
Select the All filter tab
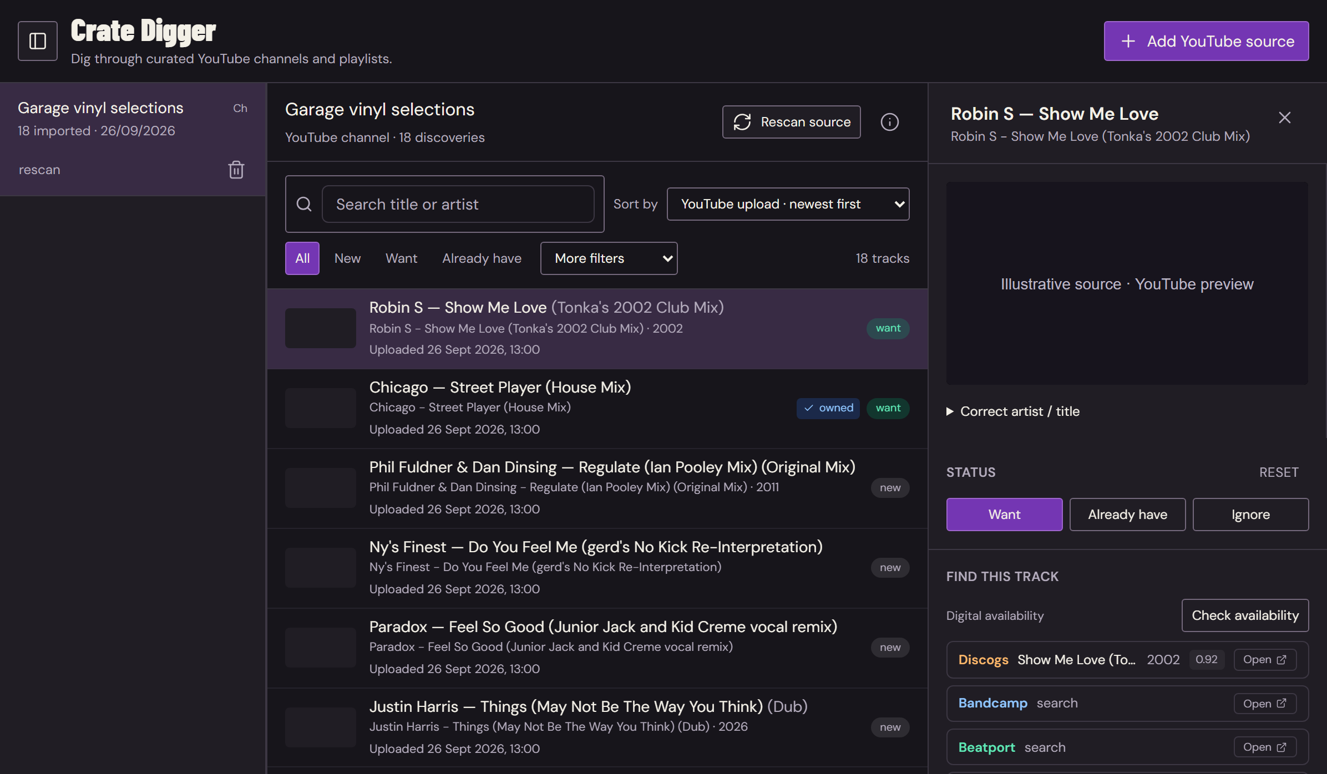302,258
